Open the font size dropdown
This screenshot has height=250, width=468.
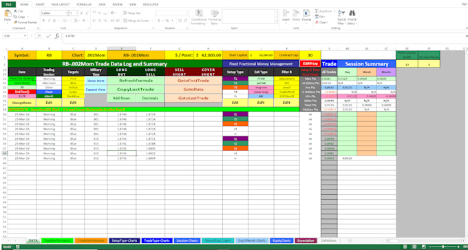(x=77, y=13)
